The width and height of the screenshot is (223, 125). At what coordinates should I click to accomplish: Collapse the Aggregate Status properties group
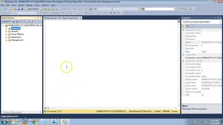[183, 30]
